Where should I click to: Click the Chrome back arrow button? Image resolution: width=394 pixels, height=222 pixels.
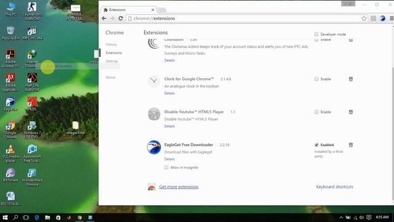(x=104, y=18)
